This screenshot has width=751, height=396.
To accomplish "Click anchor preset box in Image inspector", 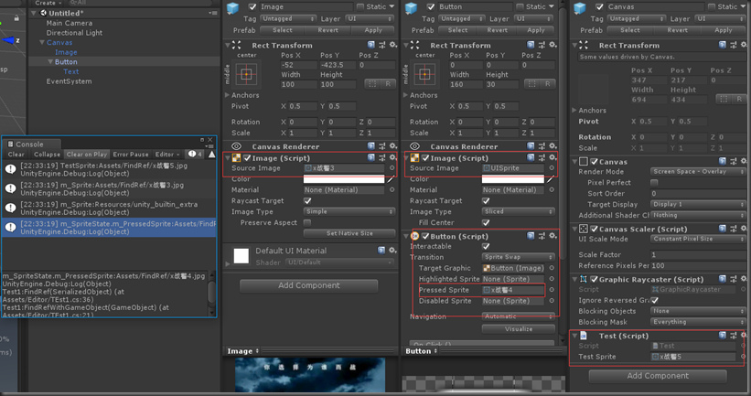I will pos(247,74).
